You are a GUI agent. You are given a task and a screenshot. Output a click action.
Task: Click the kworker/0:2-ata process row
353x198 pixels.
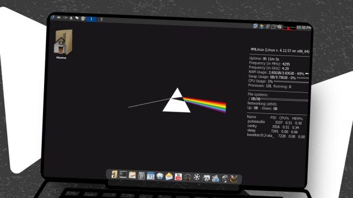pyautogui.click(x=276, y=136)
